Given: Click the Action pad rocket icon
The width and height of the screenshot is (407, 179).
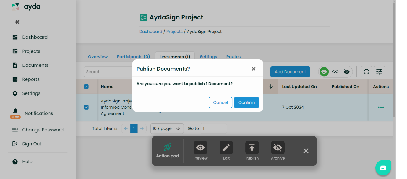Looking at the screenshot, I should pyautogui.click(x=168, y=147).
